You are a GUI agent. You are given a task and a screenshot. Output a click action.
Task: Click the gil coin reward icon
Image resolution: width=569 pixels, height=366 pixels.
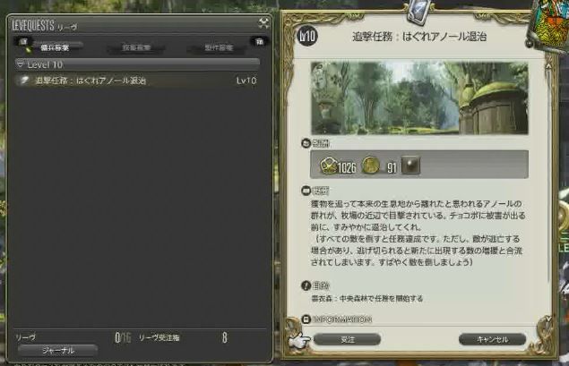[370, 166]
